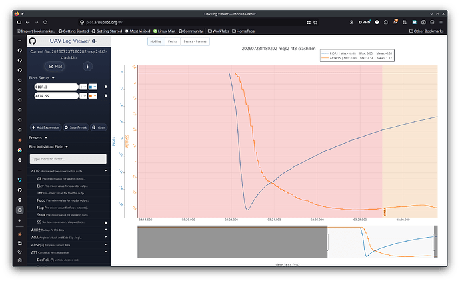Screen dimensions: 460x281
Task: Remove the SS field using its trash icon
Action: click(105, 222)
